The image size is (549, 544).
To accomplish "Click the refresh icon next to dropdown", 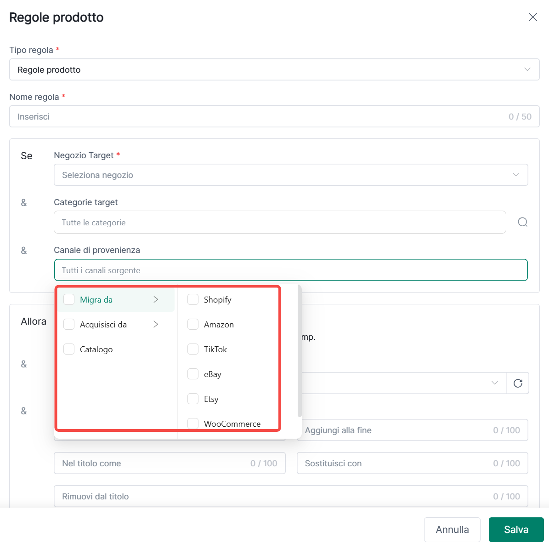I will (518, 383).
